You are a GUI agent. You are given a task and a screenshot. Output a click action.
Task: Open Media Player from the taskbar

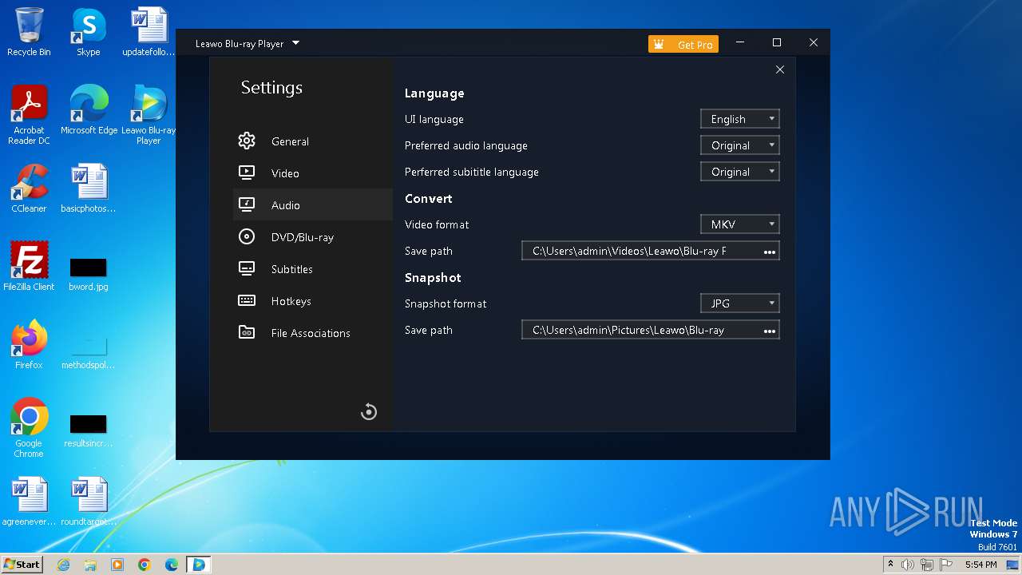click(117, 565)
